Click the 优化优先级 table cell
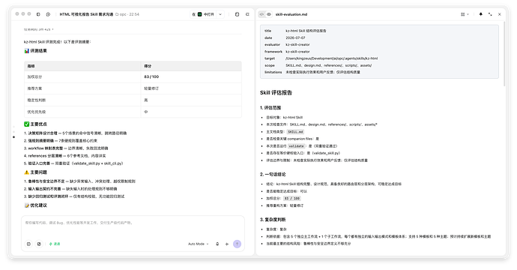Image resolution: width=517 pixels, height=270 pixels. pyautogui.click(x=82, y=112)
